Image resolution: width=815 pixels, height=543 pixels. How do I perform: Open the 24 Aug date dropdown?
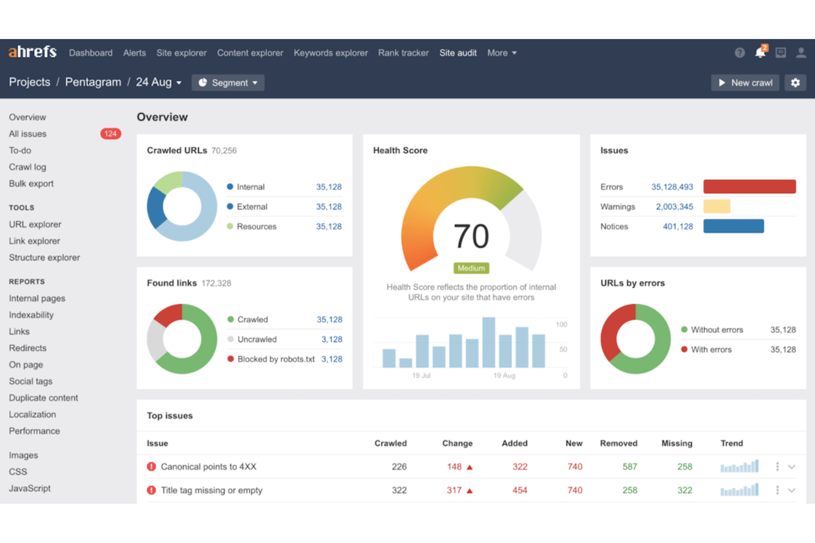(x=158, y=82)
